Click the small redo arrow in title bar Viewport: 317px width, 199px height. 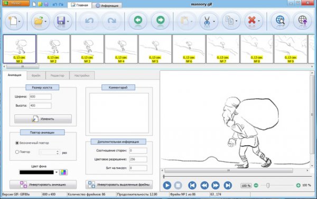(x=61, y=4)
